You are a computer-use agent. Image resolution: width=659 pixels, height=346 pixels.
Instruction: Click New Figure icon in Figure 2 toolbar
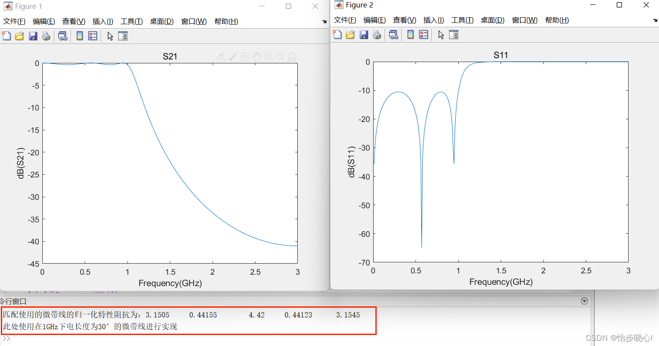tap(337, 35)
